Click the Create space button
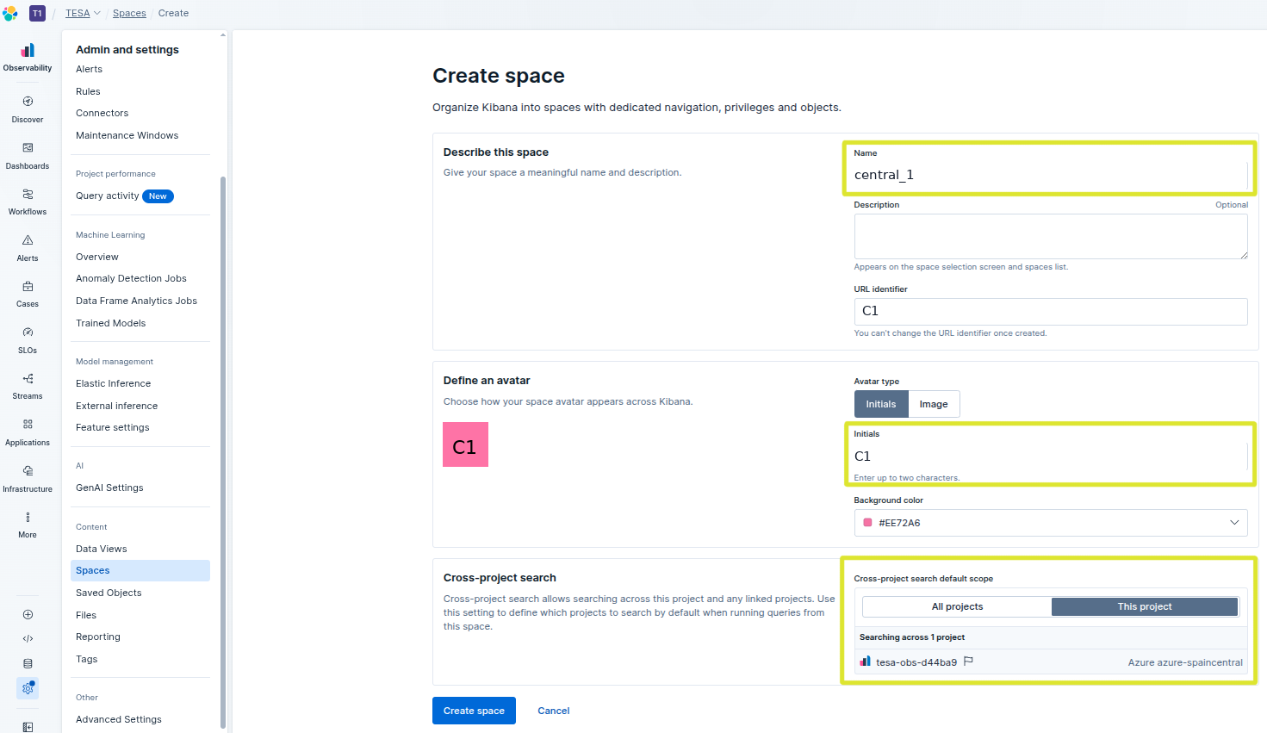 point(474,711)
